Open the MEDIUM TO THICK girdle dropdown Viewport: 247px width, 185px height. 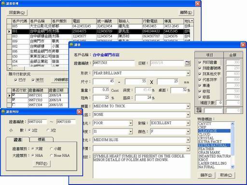coord(188,106)
